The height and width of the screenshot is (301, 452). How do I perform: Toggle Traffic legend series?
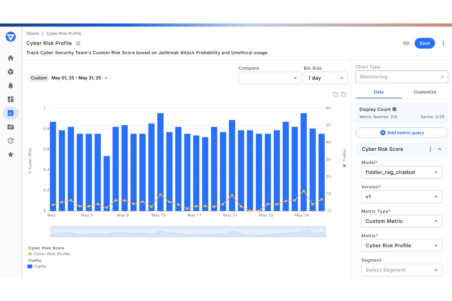[37, 267]
